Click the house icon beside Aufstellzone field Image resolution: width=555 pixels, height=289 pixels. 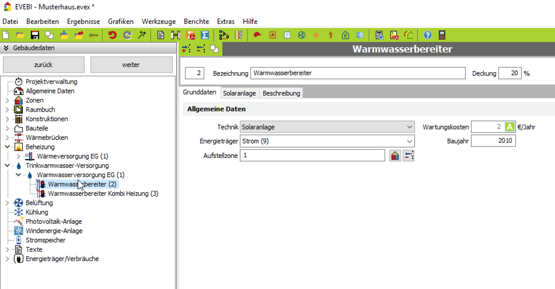click(x=395, y=156)
